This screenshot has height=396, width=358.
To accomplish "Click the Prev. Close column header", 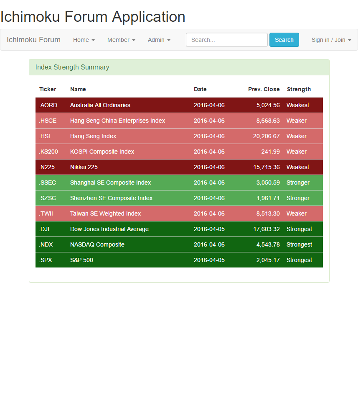I will click(x=264, y=89).
